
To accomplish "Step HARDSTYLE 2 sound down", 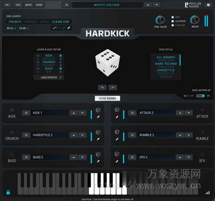I will (82, 135).
